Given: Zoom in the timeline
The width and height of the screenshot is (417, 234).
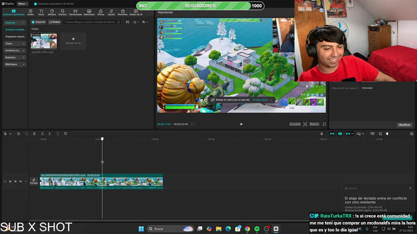Looking at the screenshot, I should coord(411,134).
